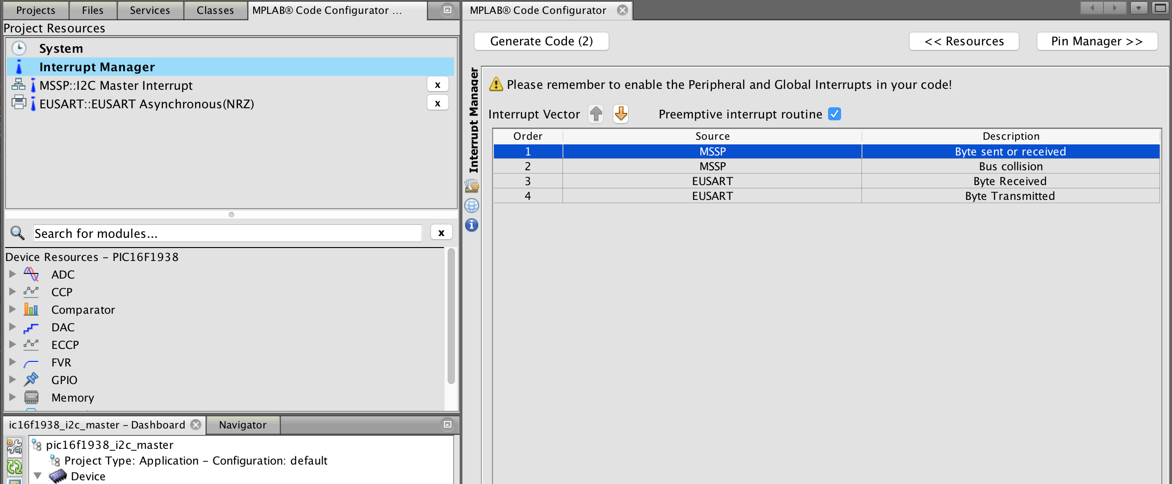
Task: Click the globe icon in side strip
Action: (472, 205)
